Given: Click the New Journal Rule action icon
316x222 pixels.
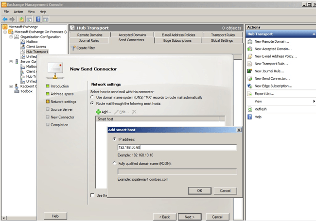Looking at the screenshot, I should coord(250,71).
